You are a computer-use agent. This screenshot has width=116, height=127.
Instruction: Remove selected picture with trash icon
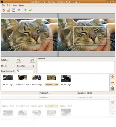[113, 88]
